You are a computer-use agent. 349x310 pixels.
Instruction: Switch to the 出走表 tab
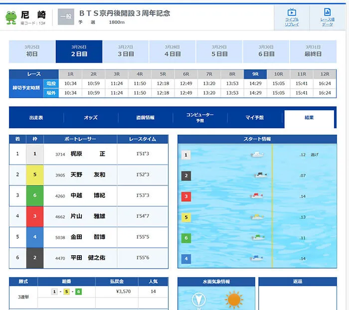click(x=36, y=118)
